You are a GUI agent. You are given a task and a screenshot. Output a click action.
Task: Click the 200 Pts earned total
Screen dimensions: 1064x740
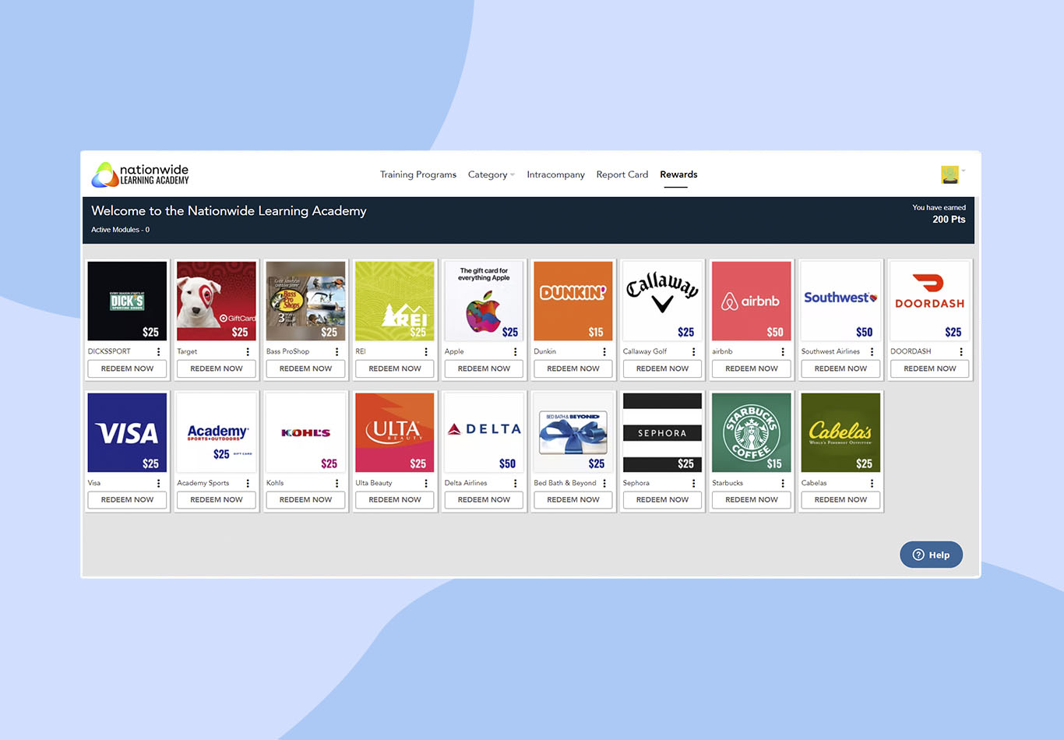(x=949, y=220)
